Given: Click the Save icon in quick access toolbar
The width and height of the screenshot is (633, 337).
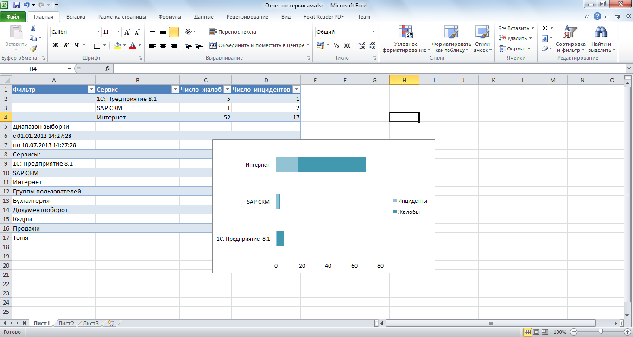Looking at the screenshot, I should [17, 6].
